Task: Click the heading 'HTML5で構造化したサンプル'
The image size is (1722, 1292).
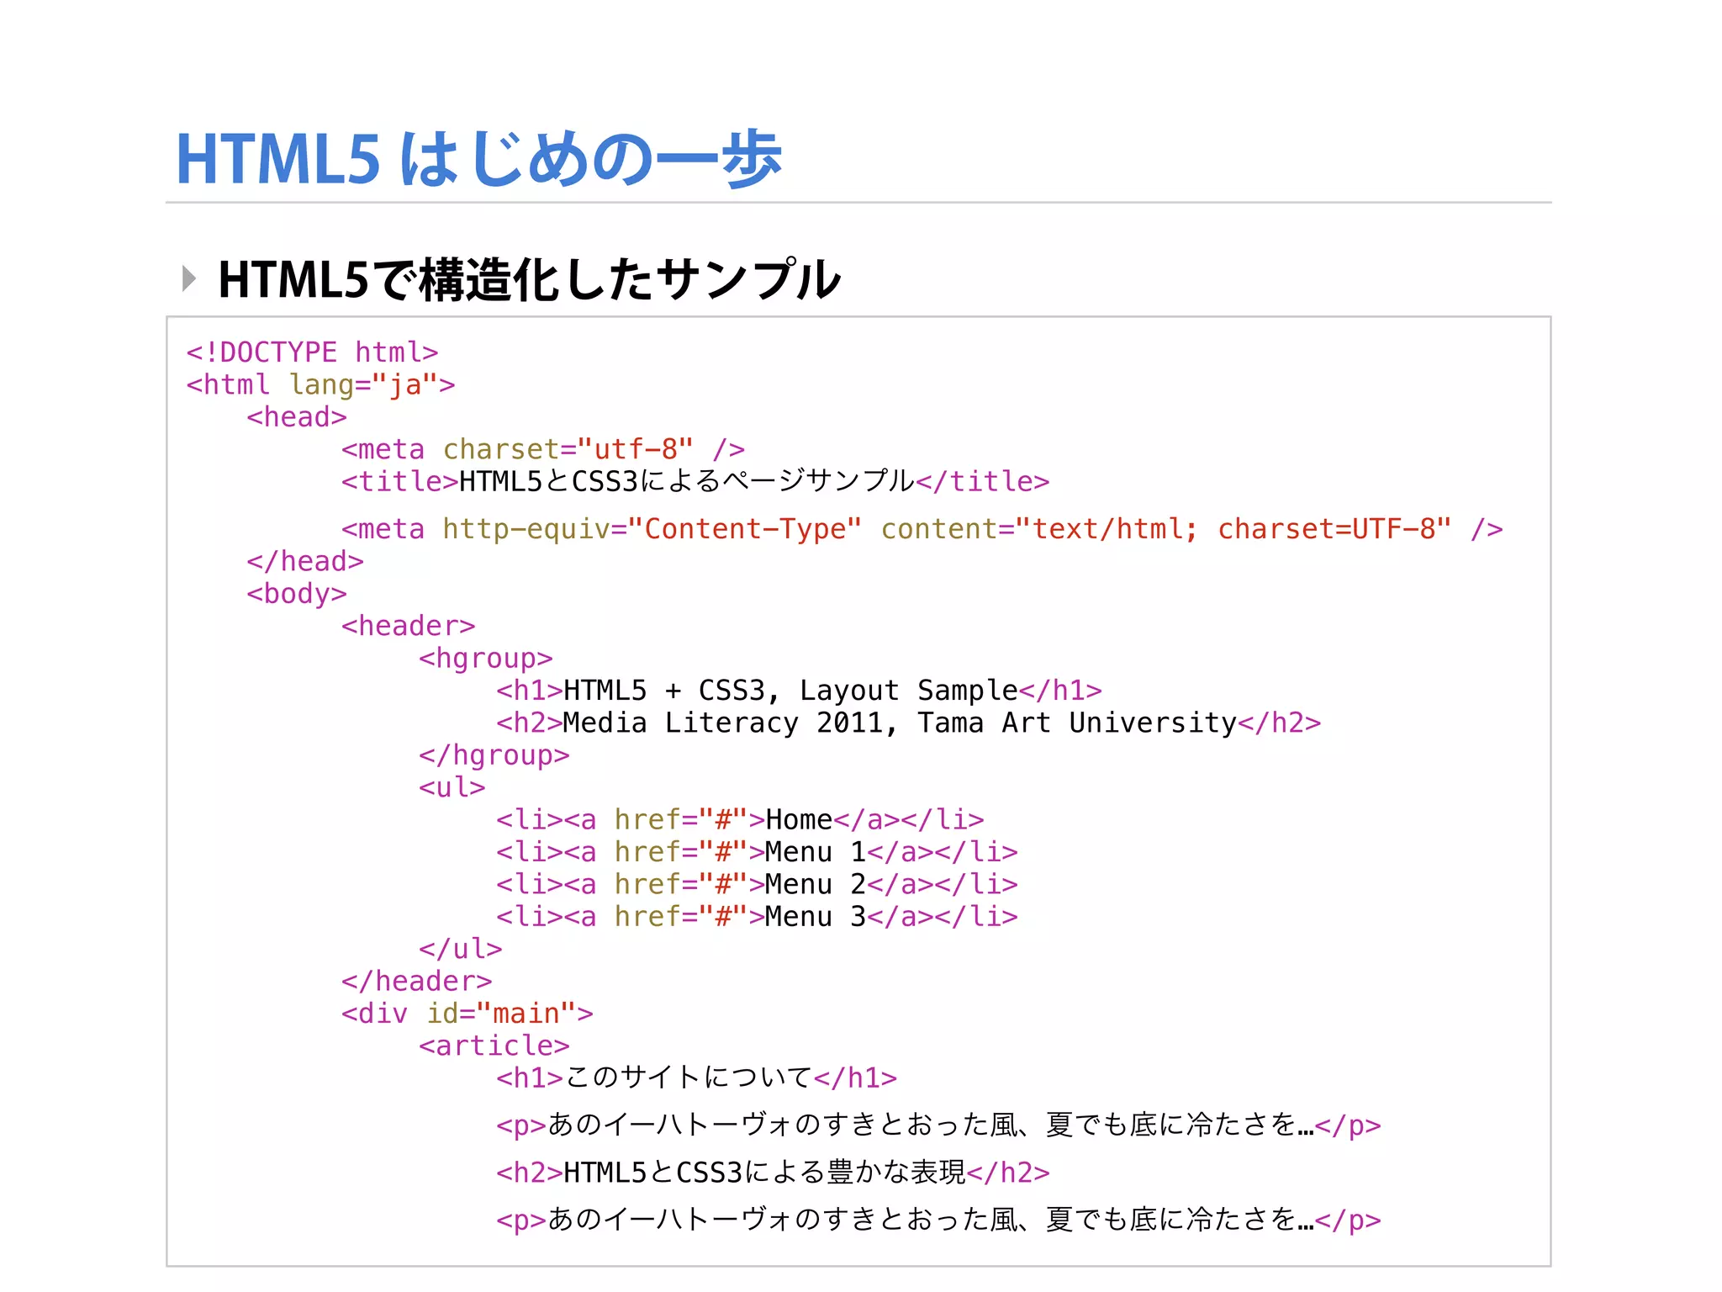Action: pyautogui.click(x=529, y=279)
